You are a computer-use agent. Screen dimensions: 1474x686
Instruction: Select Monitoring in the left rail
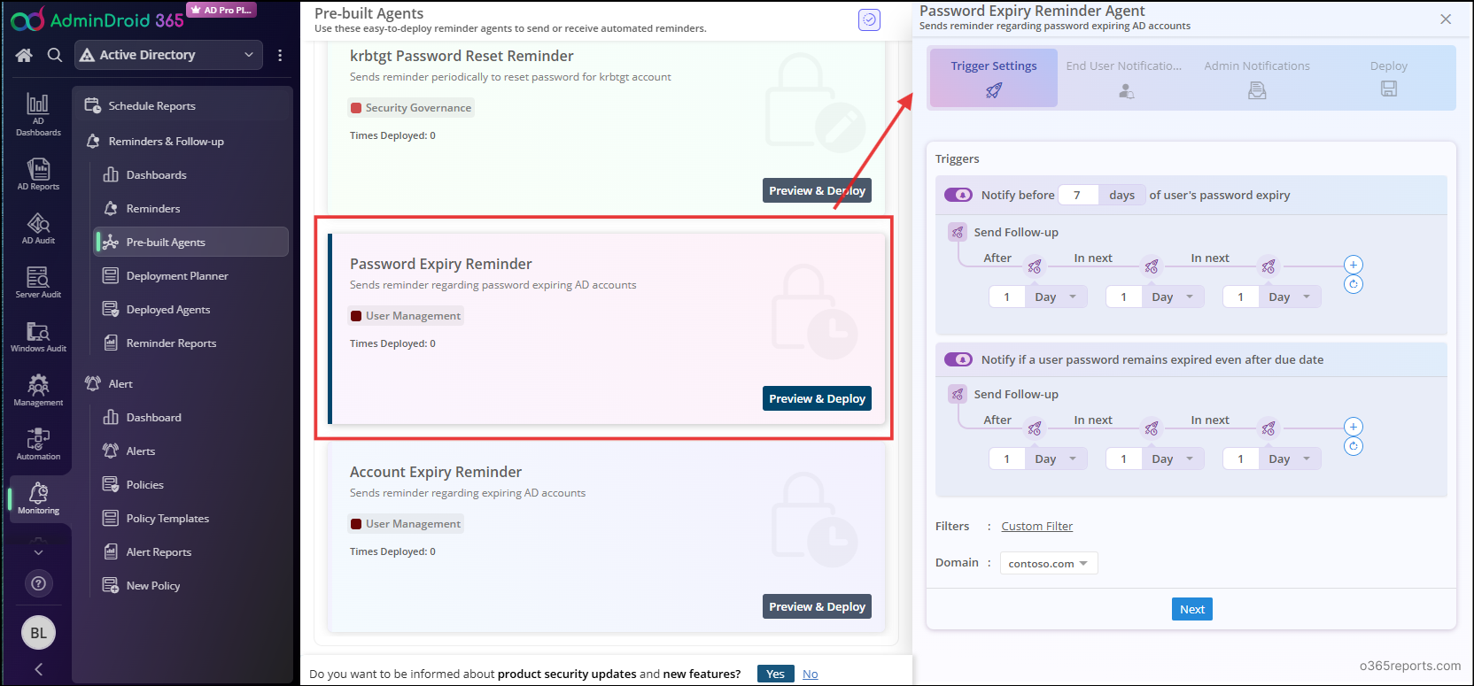coord(38,498)
